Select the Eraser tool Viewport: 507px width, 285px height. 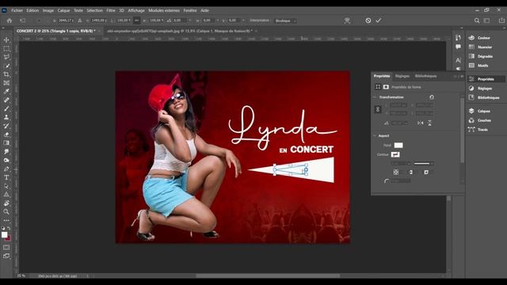click(x=6, y=135)
